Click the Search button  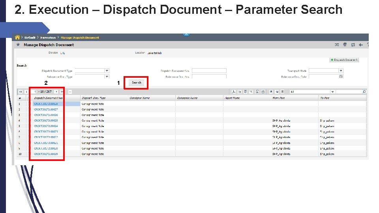pos(136,82)
